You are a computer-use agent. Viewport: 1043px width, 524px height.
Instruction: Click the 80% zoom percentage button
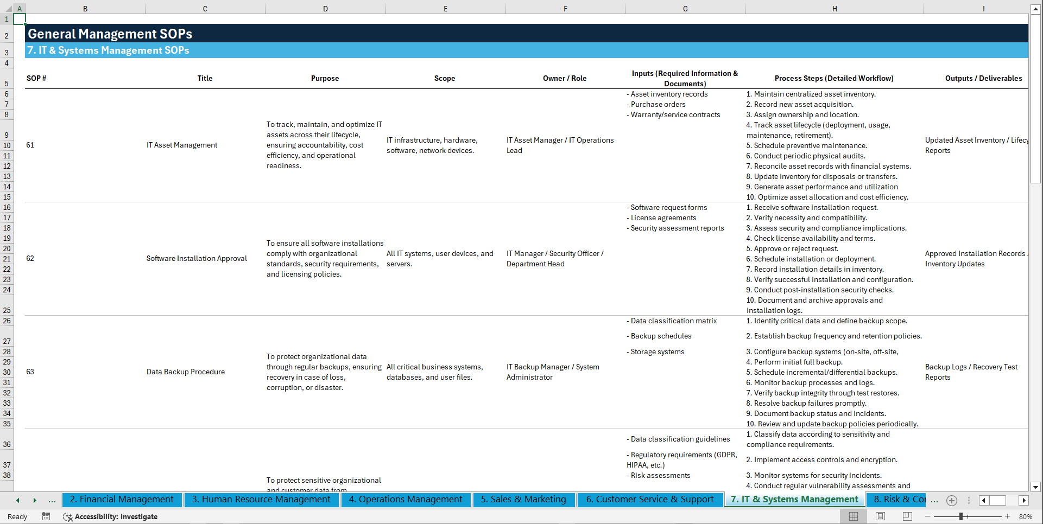[x=1026, y=516]
